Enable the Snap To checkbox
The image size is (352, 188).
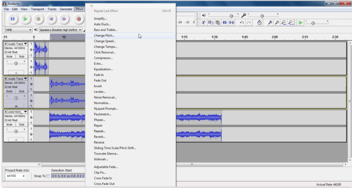click(48, 176)
